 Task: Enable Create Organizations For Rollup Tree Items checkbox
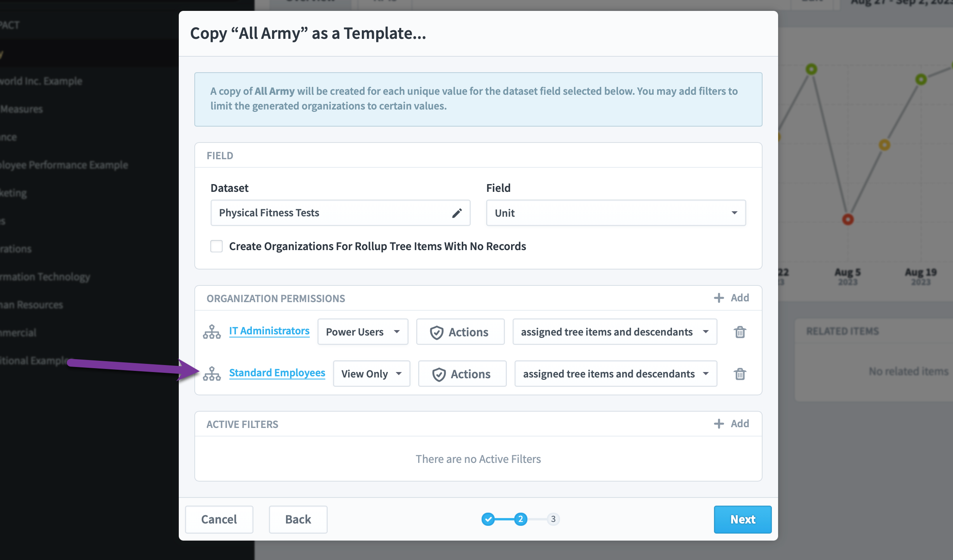tap(216, 246)
